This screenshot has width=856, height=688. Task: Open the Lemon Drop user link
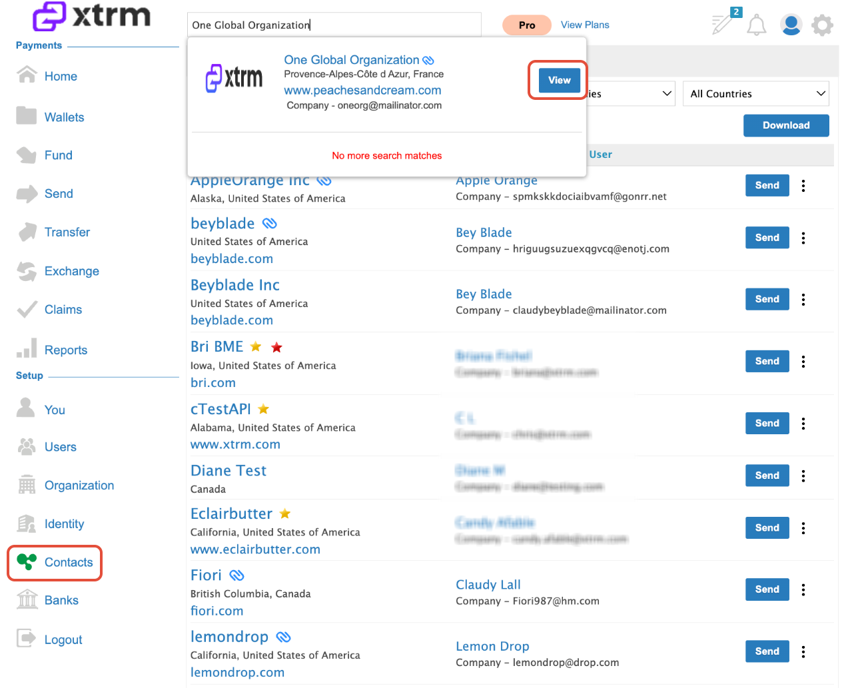pyautogui.click(x=492, y=647)
